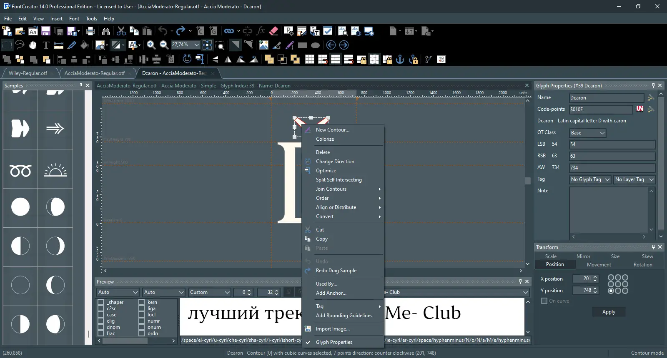
Task: Enable the kern feature checkbox
Action: [x=142, y=302]
